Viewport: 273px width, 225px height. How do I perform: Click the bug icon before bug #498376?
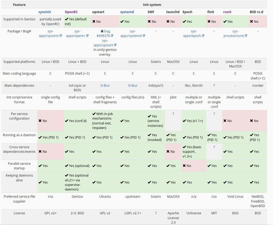[102, 31]
